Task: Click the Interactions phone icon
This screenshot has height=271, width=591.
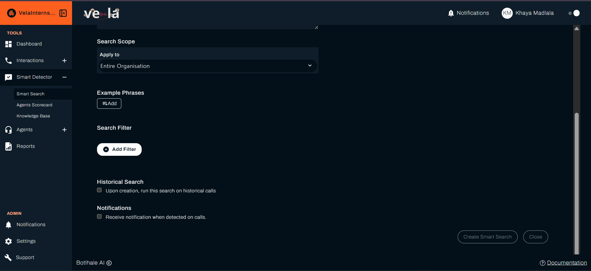Action: [x=8, y=61]
